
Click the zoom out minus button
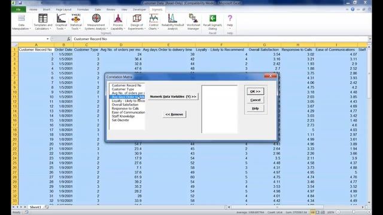pyautogui.click(x=338, y=213)
